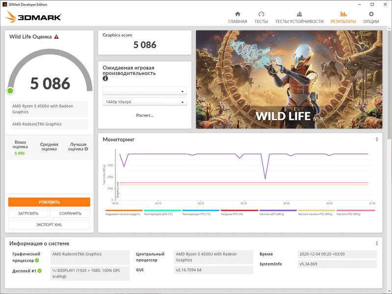Click green check beside Графический процессор
This screenshot has width=392, height=294.
37,260
